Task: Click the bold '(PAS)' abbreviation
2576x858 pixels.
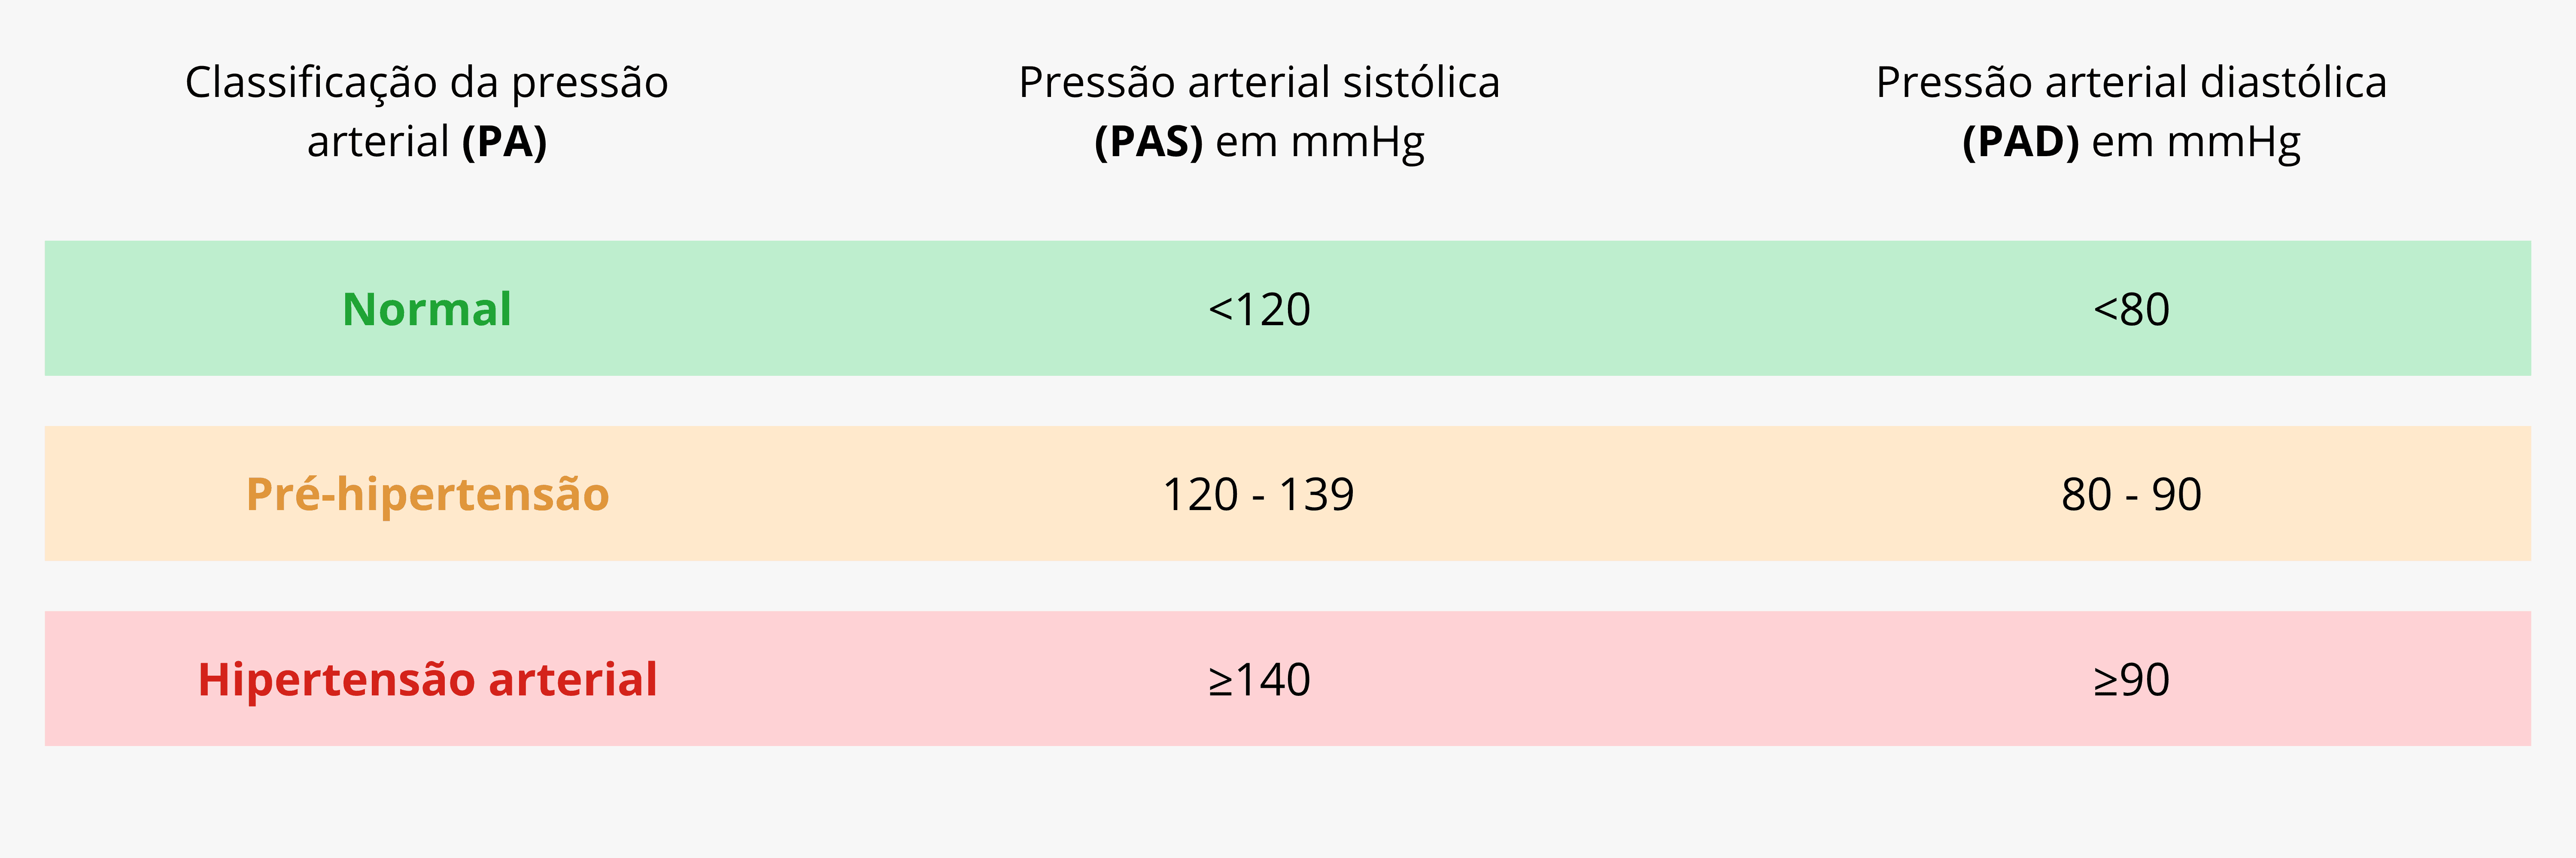Action: tap(1148, 142)
